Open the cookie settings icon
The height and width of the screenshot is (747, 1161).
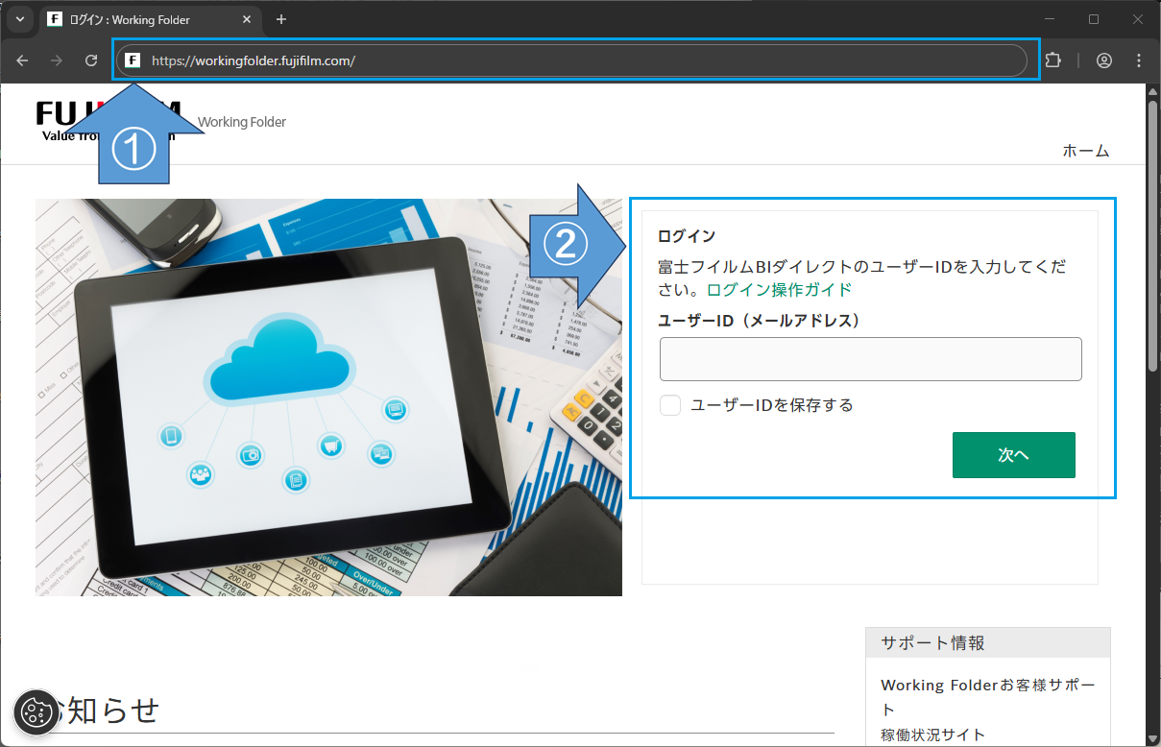tap(36, 711)
